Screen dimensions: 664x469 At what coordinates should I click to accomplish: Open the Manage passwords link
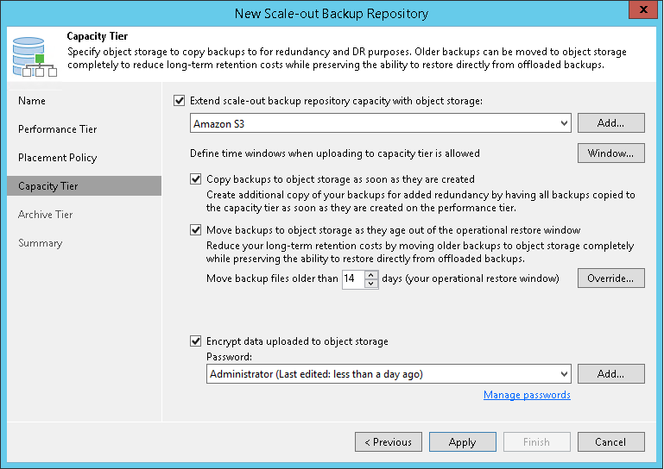click(x=527, y=395)
